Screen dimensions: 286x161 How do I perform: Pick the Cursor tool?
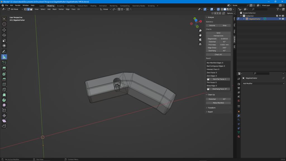(x=4, y=24)
